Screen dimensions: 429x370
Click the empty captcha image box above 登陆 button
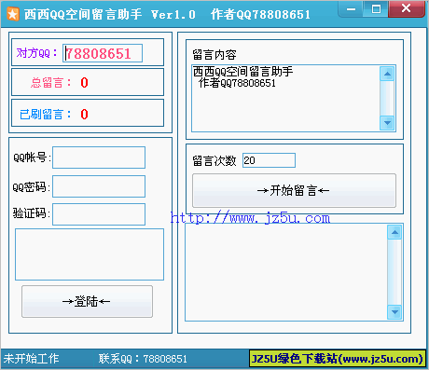click(90, 254)
